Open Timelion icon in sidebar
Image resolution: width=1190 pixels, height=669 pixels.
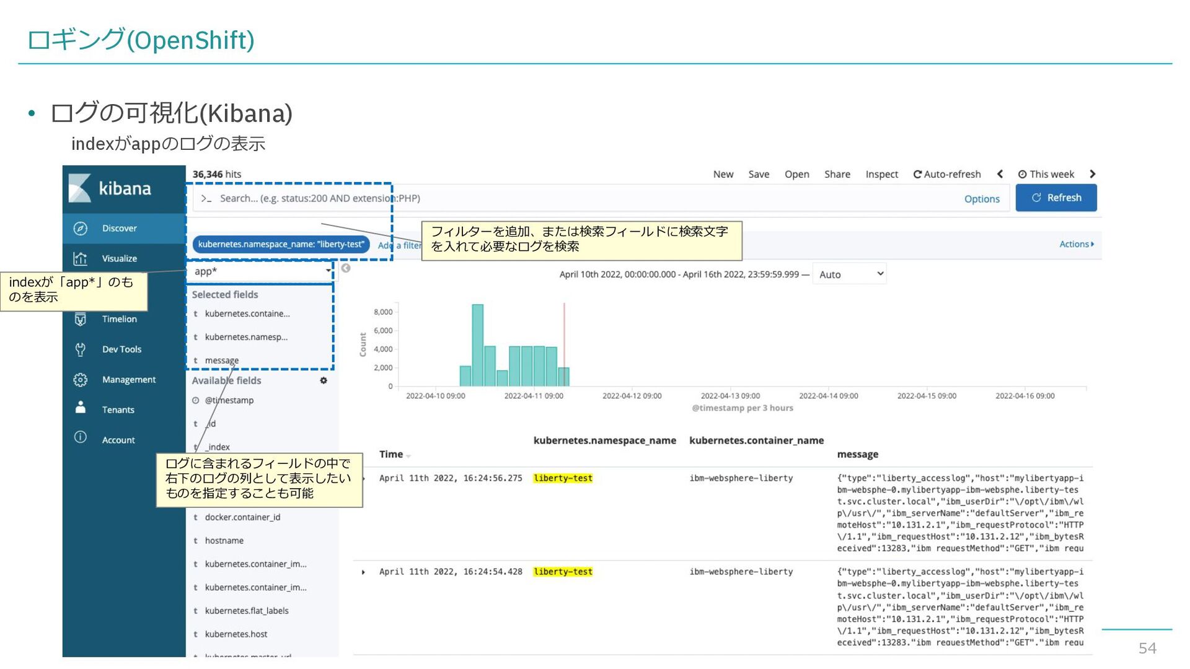[81, 319]
